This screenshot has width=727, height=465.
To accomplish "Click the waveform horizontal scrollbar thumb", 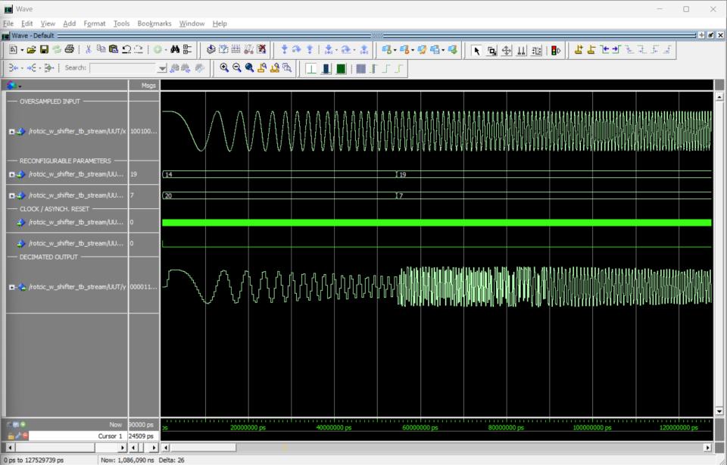I will click(204, 448).
